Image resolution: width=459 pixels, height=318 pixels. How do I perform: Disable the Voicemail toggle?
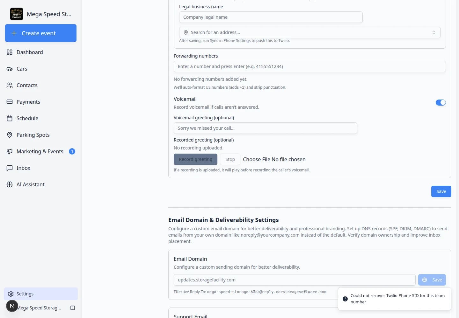pyautogui.click(x=441, y=102)
